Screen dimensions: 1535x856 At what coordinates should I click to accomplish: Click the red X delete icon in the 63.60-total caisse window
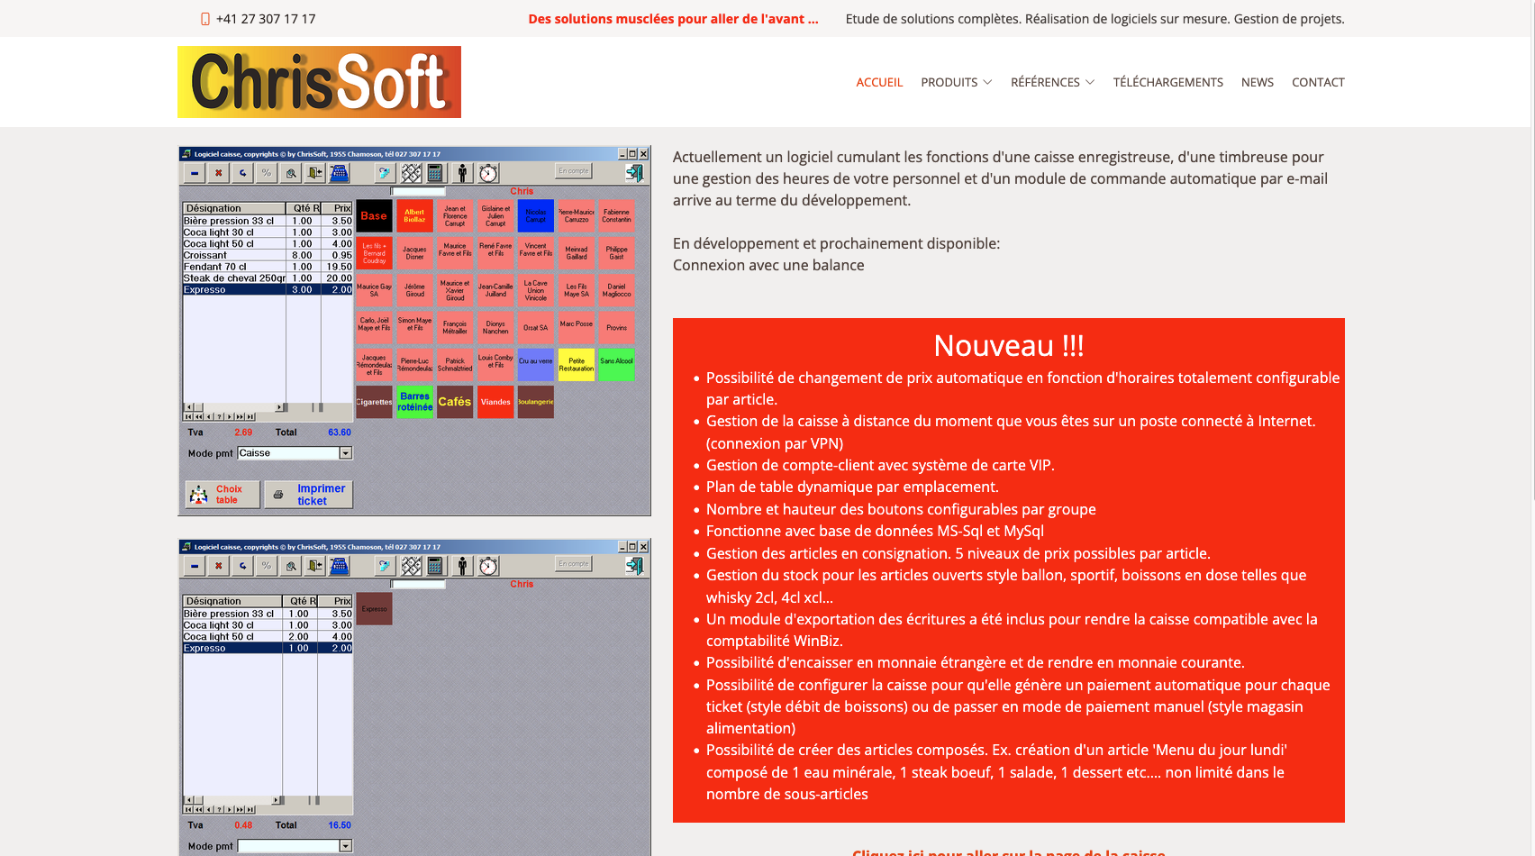point(218,173)
